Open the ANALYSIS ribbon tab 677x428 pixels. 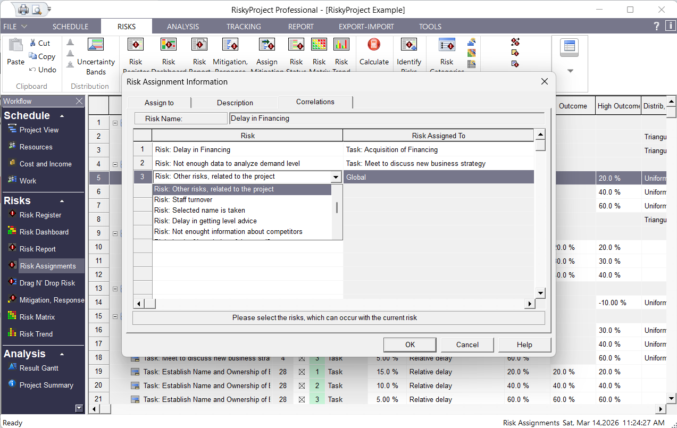[182, 27]
